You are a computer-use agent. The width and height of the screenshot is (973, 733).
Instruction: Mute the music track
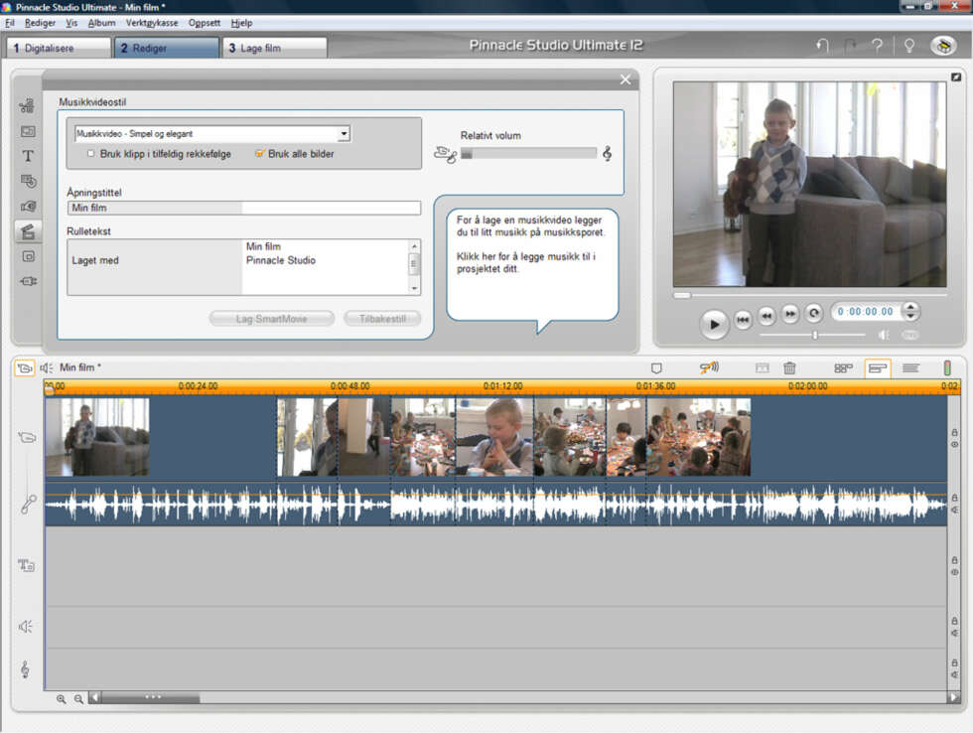tap(954, 674)
